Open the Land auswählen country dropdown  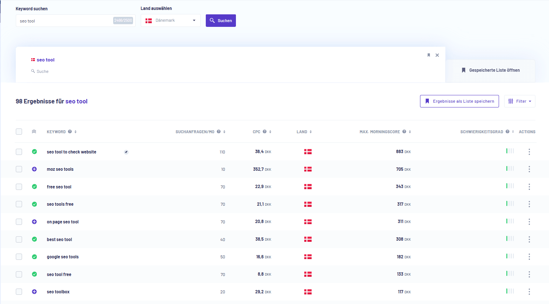click(x=171, y=21)
